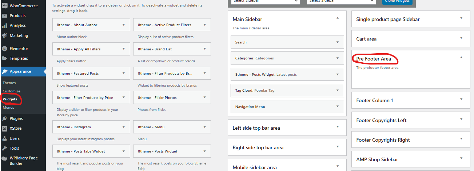Open the Menus submenu link
This screenshot has height=171, width=474.
coord(8,108)
